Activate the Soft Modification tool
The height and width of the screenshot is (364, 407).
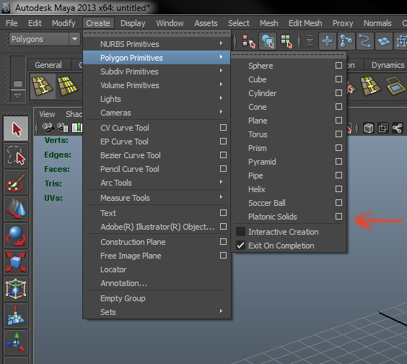pyautogui.click(x=16, y=316)
